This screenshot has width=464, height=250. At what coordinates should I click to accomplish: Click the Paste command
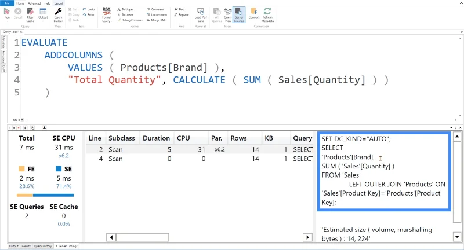pyautogui.click(x=74, y=20)
